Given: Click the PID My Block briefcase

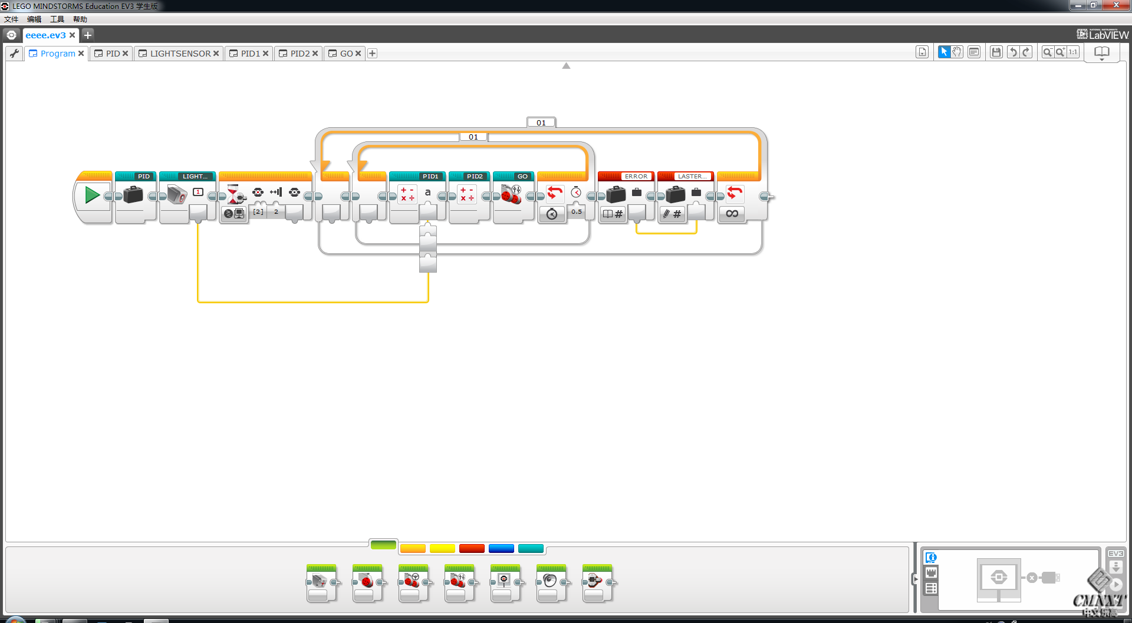Looking at the screenshot, I should [x=133, y=194].
